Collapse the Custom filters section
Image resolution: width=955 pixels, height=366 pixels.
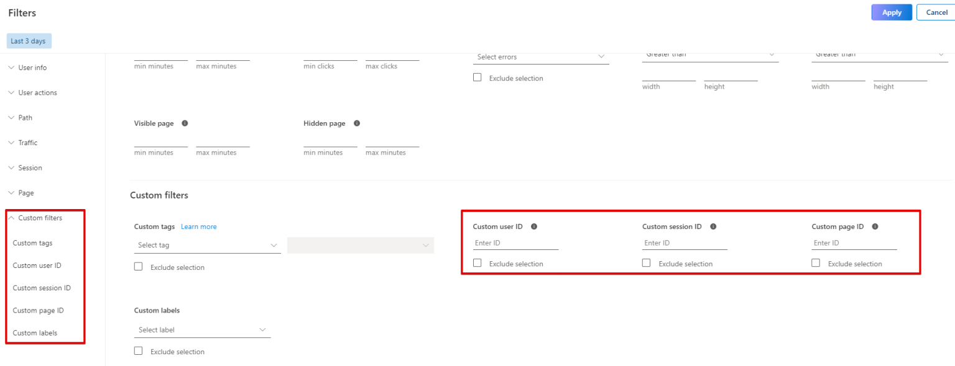[x=40, y=218]
